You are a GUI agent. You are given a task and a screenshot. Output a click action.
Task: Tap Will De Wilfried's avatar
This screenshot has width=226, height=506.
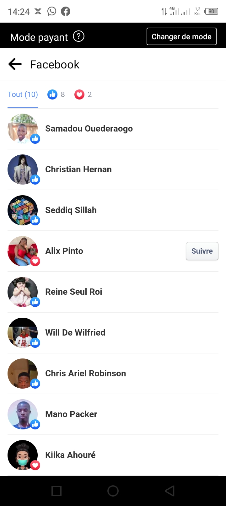[x=23, y=333]
